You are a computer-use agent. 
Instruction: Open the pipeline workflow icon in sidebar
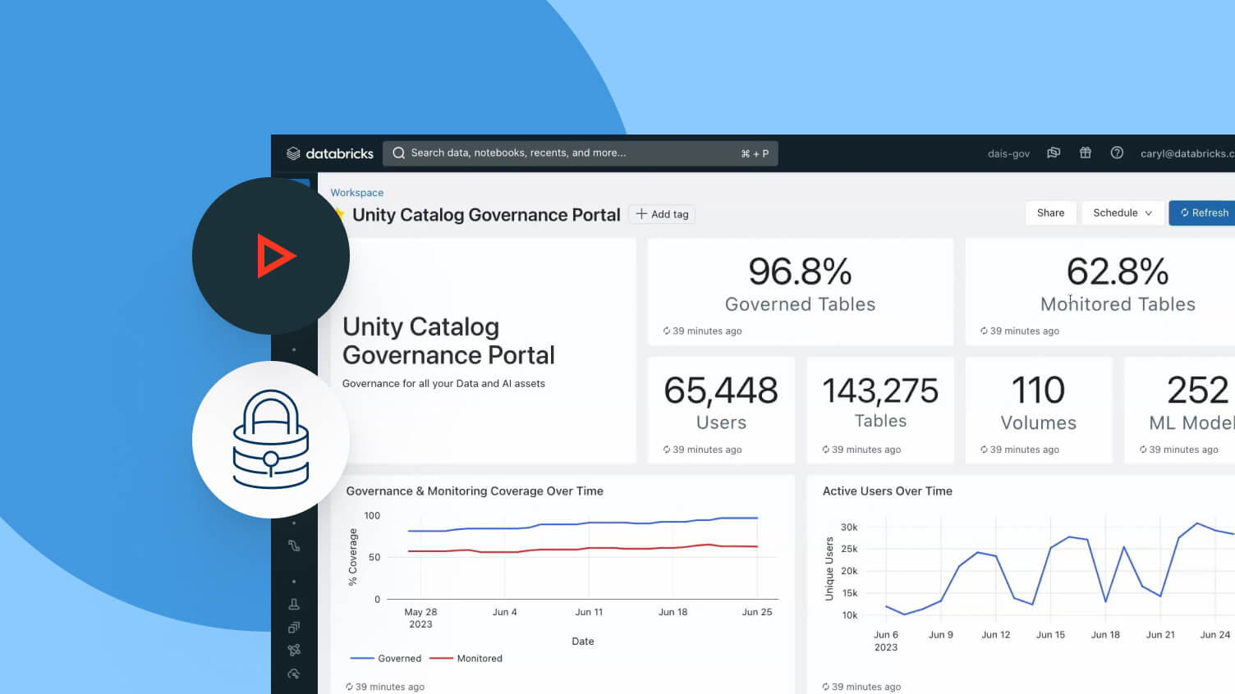pyautogui.click(x=294, y=546)
